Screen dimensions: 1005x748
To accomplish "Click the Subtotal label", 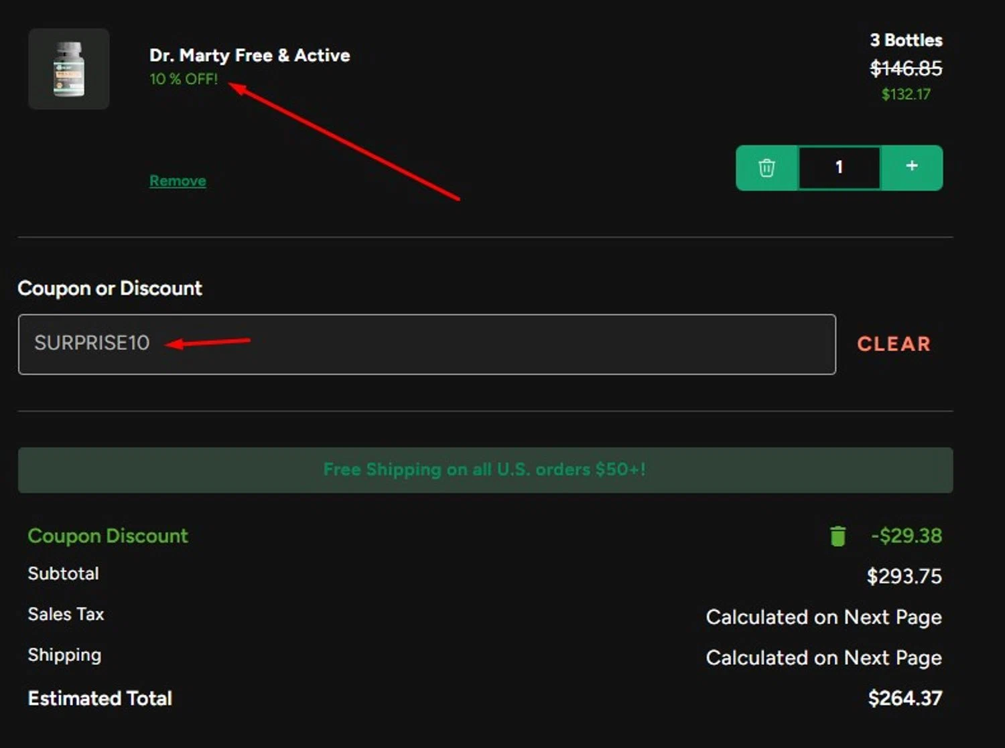I will click(x=64, y=574).
